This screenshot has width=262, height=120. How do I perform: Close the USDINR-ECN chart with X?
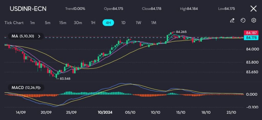coord(253,9)
